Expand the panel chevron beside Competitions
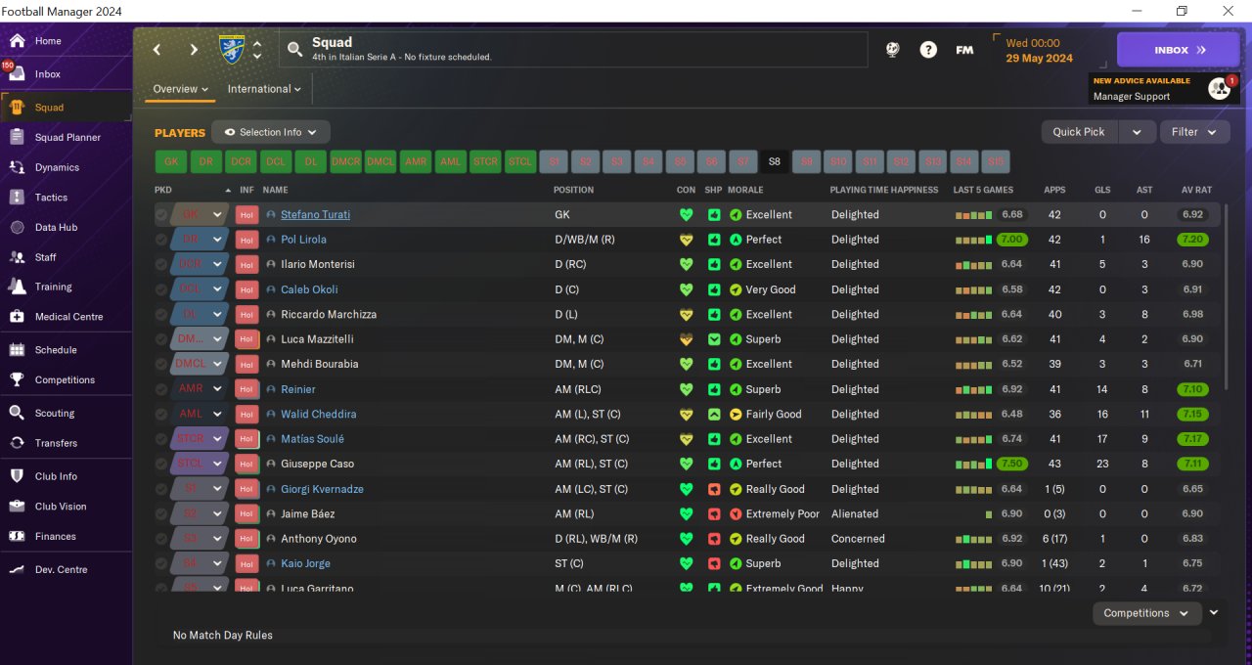This screenshot has height=665, width=1252. point(1214,612)
